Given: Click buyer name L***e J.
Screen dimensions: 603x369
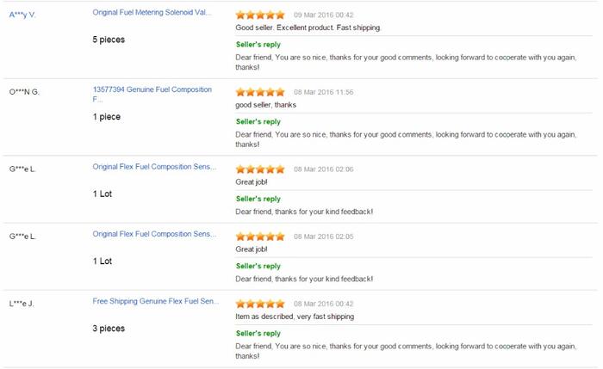Looking at the screenshot, I should (x=22, y=304).
